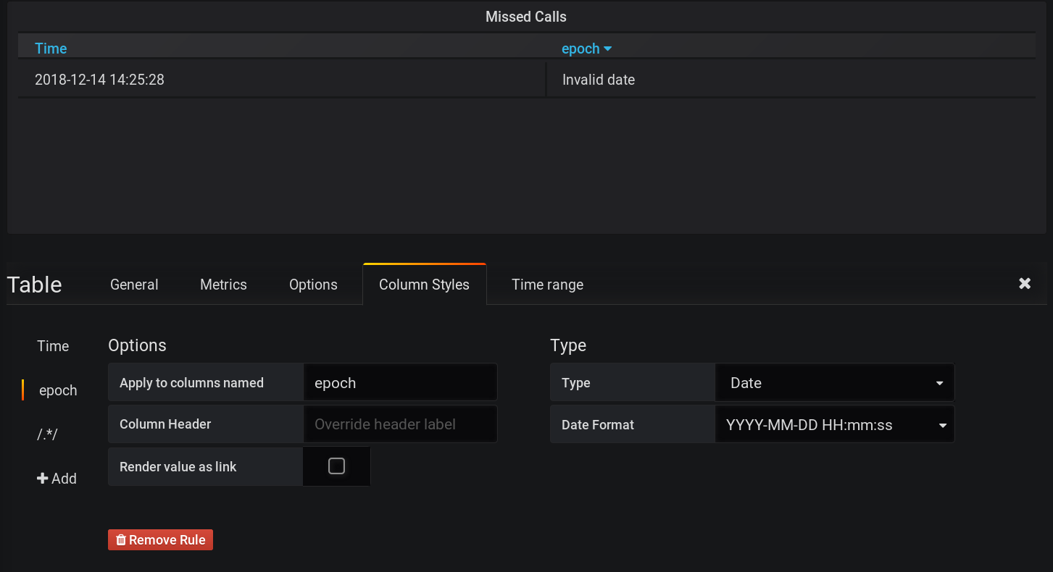Select the Options tab
This screenshot has width=1053, height=572.
[x=312, y=285]
